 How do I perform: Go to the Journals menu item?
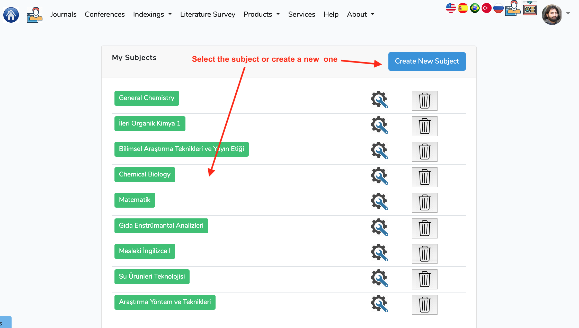point(63,14)
